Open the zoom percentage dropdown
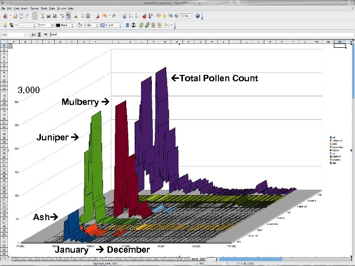The image size is (355, 266). [x=191, y=16]
